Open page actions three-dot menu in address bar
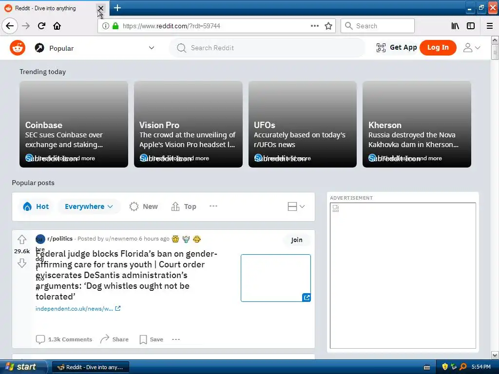 [x=315, y=26]
